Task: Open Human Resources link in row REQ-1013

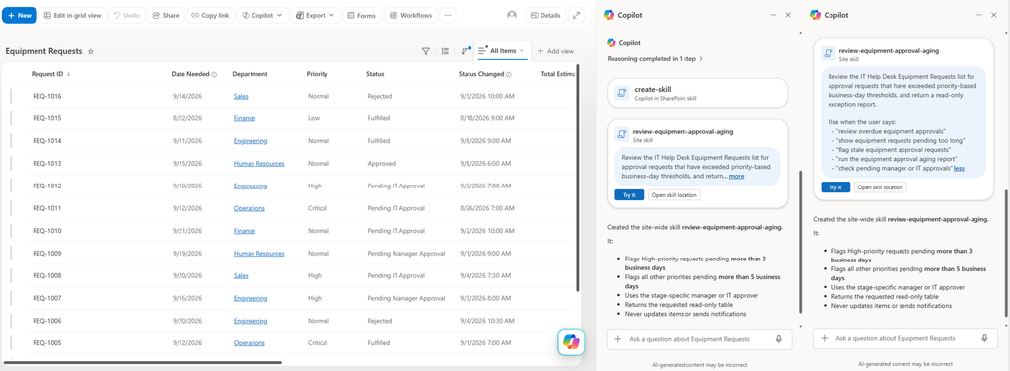Action: [259, 164]
